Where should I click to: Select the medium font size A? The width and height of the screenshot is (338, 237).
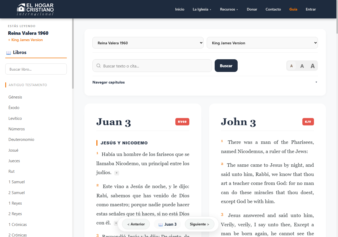point(302,66)
